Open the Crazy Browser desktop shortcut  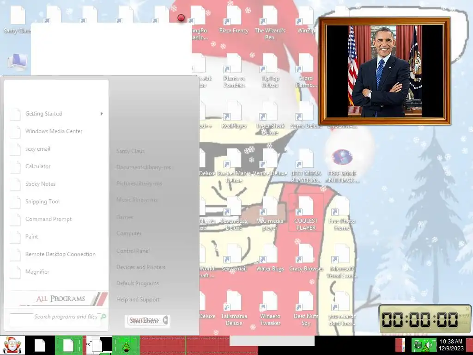coord(306,258)
